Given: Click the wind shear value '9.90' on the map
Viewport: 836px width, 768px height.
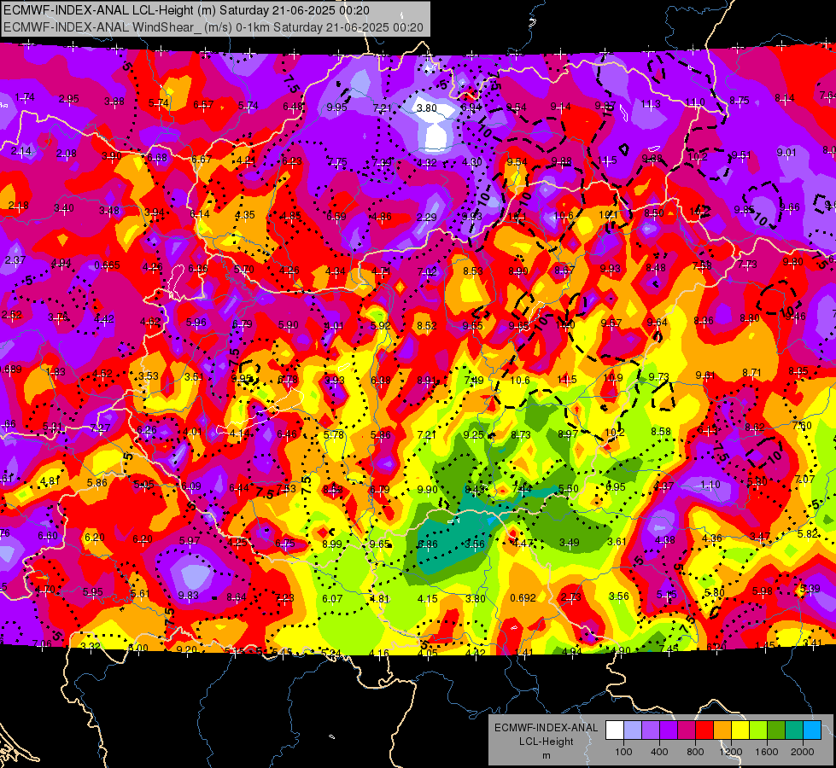Looking at the screenshot, I should click(x=427, y=489).
